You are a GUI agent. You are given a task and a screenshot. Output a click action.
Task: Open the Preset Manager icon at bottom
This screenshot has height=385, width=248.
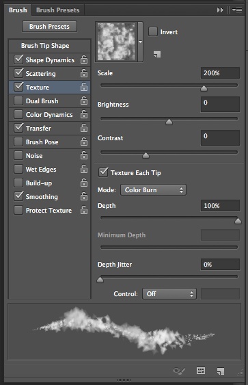(201, 371)
